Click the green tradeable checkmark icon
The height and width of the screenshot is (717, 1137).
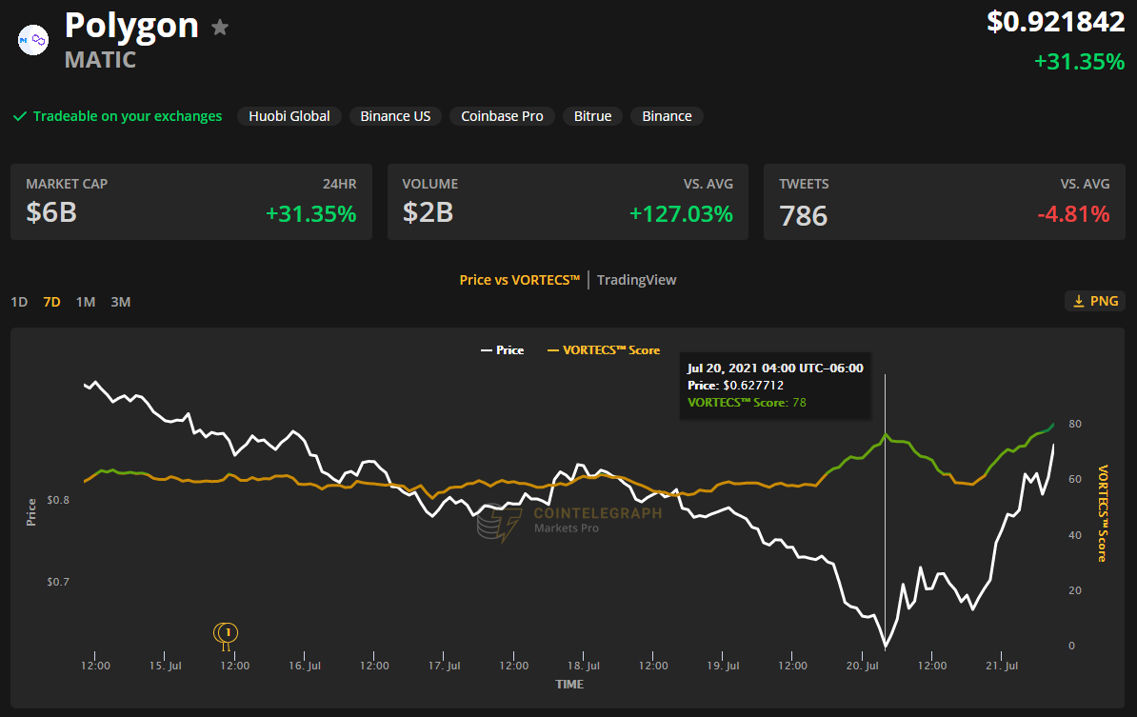click(19, 116)
